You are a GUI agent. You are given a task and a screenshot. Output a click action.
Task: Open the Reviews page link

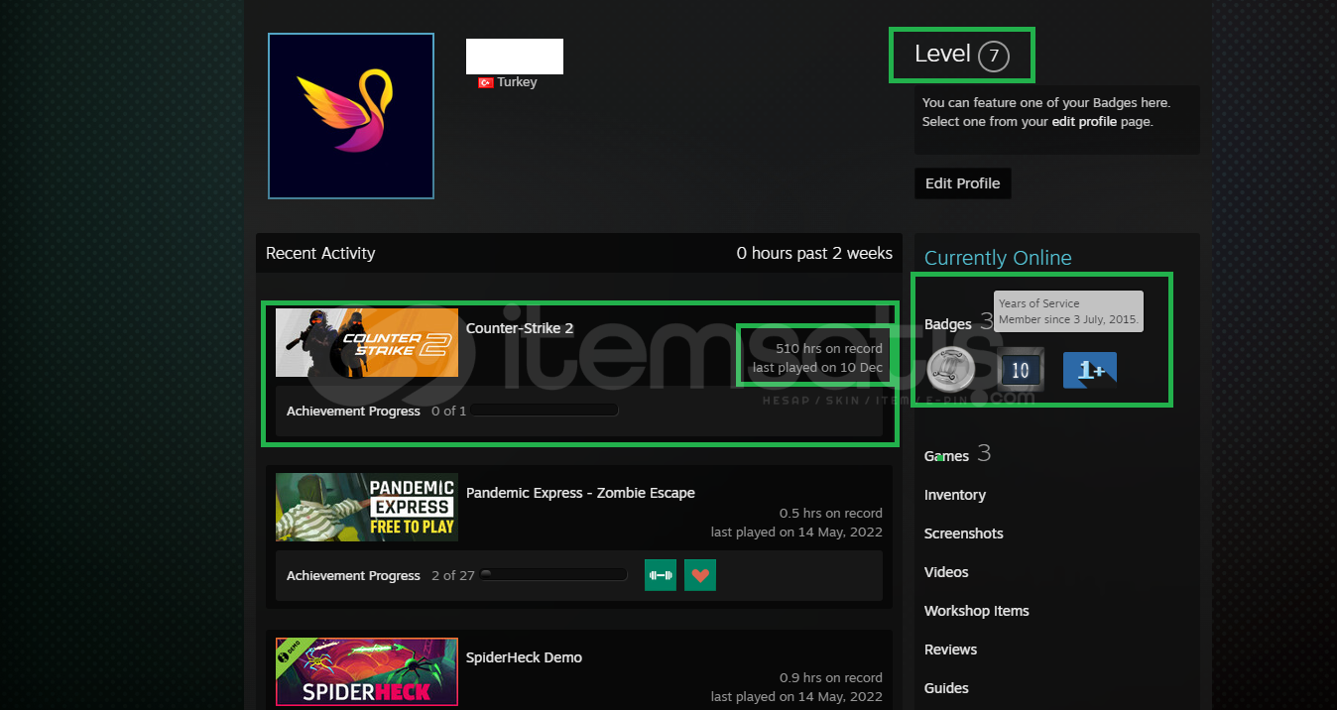click(x=950, y=650)
